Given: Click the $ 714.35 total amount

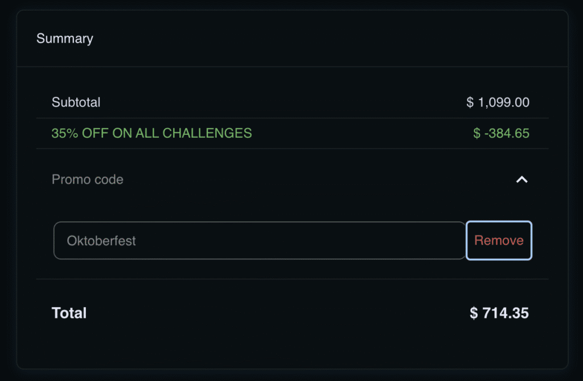Looking at the screenshot, I should point(499,313).
